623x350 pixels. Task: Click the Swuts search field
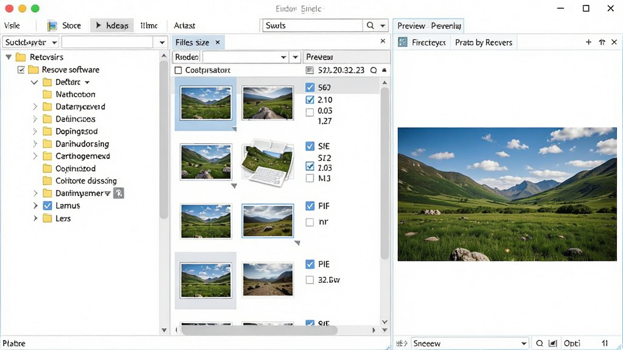[x=313, y=26]
